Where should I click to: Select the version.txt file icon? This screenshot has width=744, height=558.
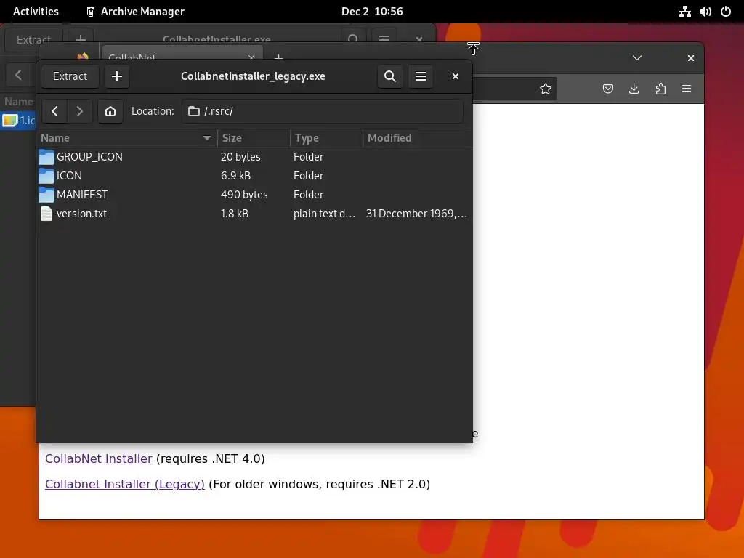(x=46, y=214)
